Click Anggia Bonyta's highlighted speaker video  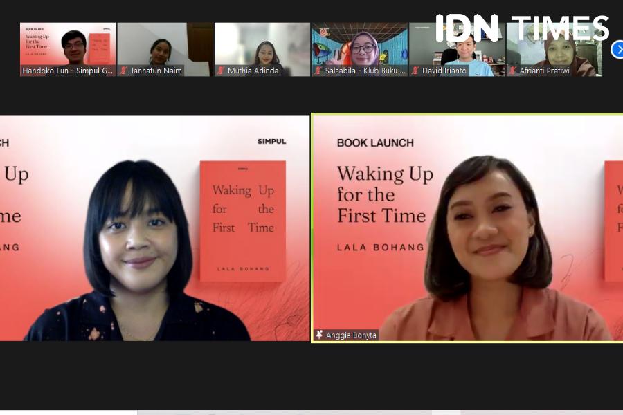[x=467, y=228]
